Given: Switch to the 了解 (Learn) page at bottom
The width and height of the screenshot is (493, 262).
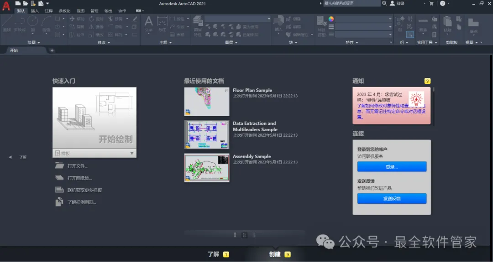Looking at the screenshot, I should (214, 254).
